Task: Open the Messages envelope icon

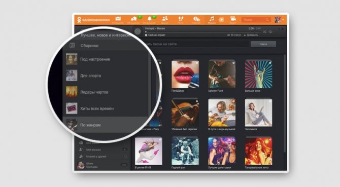Action: 118,19
